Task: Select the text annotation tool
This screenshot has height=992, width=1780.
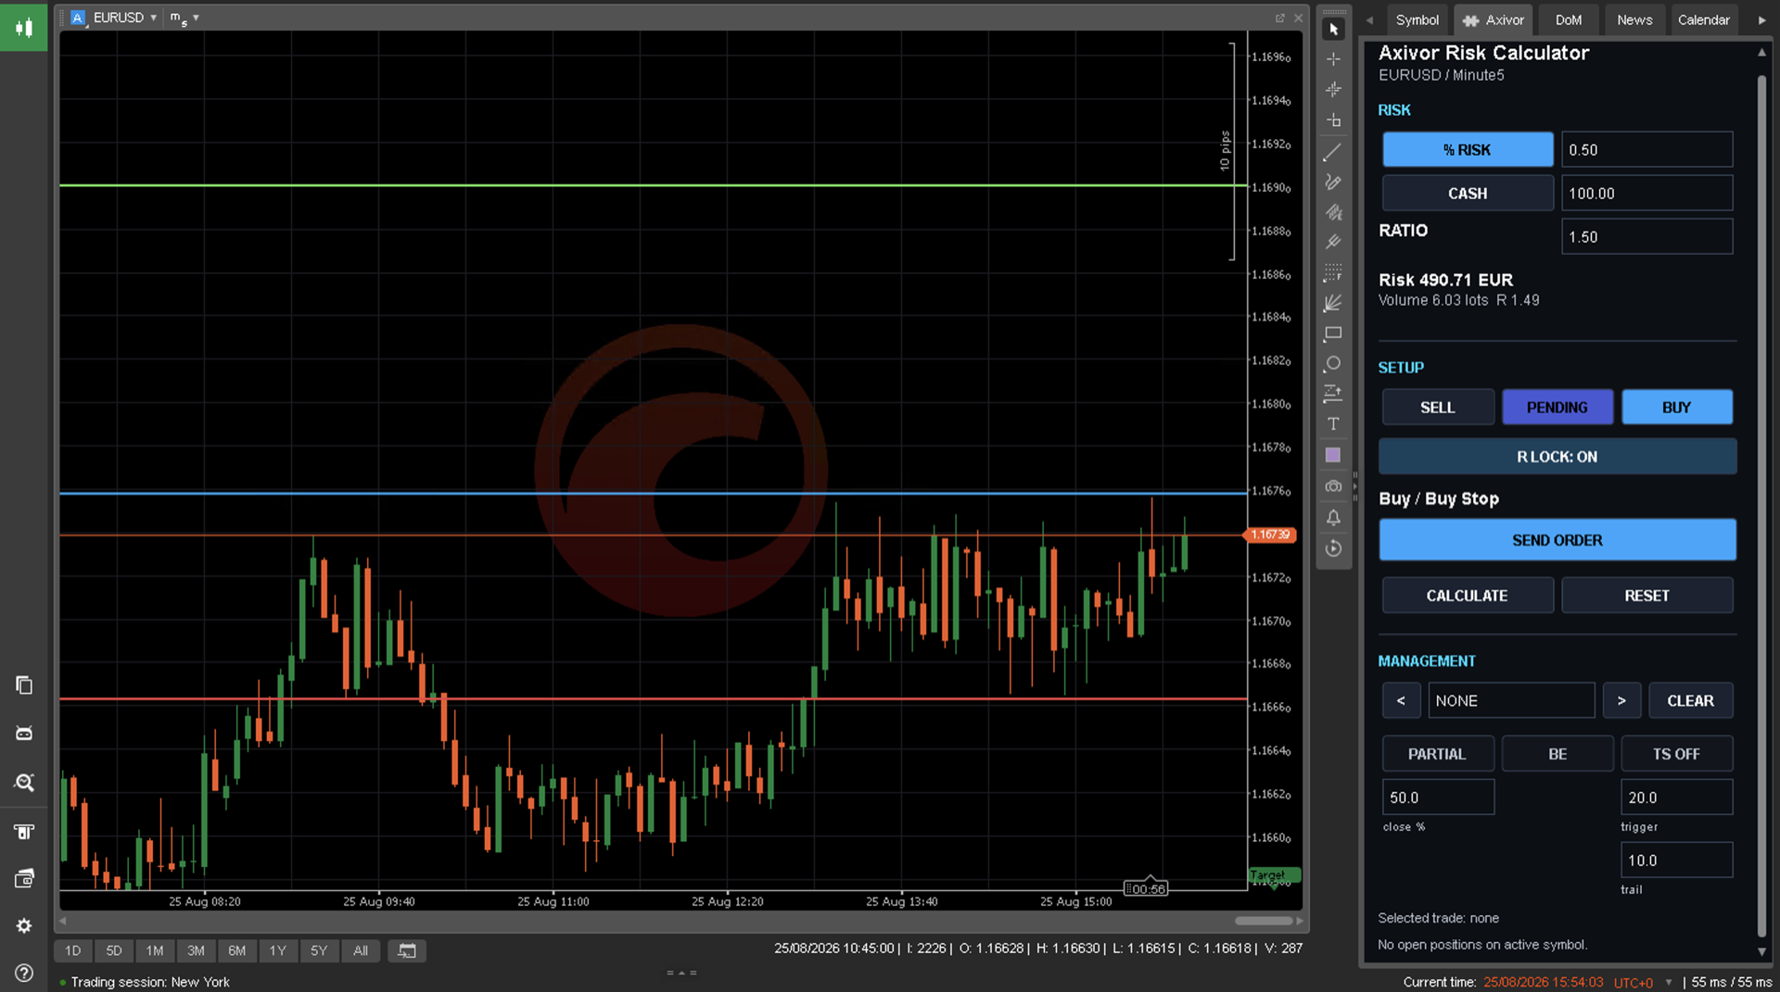Action: [1333, 424]
